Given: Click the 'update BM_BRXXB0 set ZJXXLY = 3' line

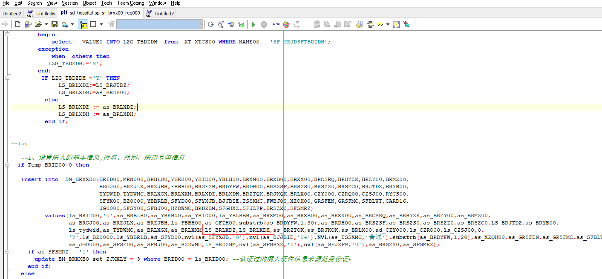Looking at the screenshot, I should click(x=132, y=259).
